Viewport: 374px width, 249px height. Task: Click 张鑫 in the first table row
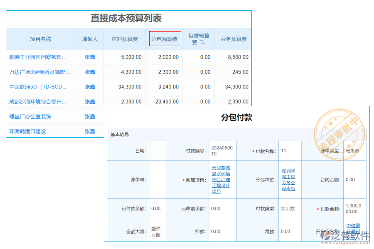[x=90, y=57]
